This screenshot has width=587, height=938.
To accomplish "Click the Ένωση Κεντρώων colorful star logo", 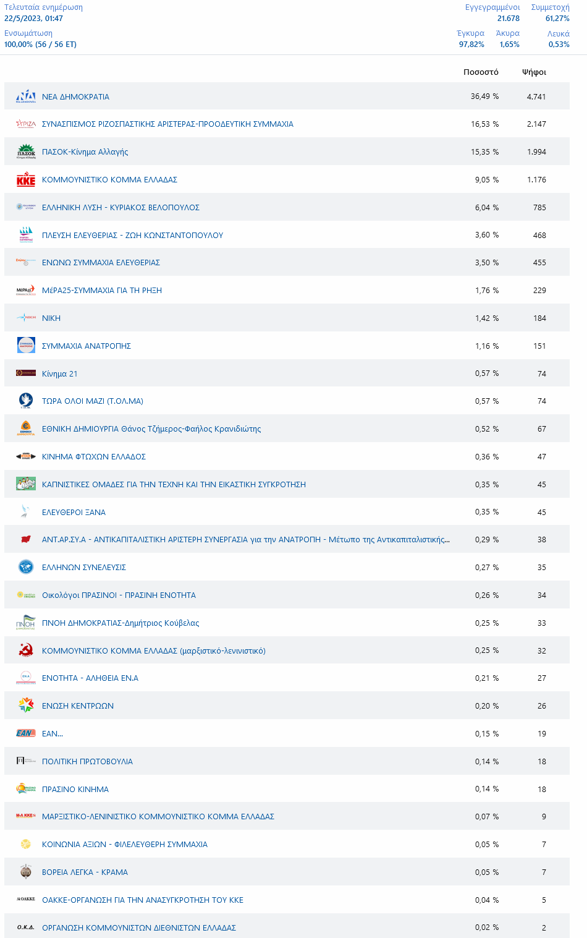I will [26, 706].
